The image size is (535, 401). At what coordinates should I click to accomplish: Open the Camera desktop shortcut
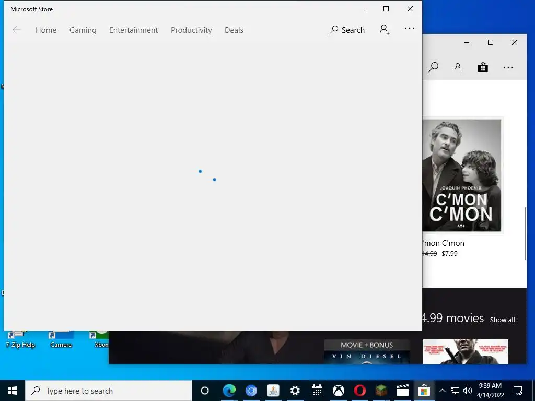click(x=61, y=339)
